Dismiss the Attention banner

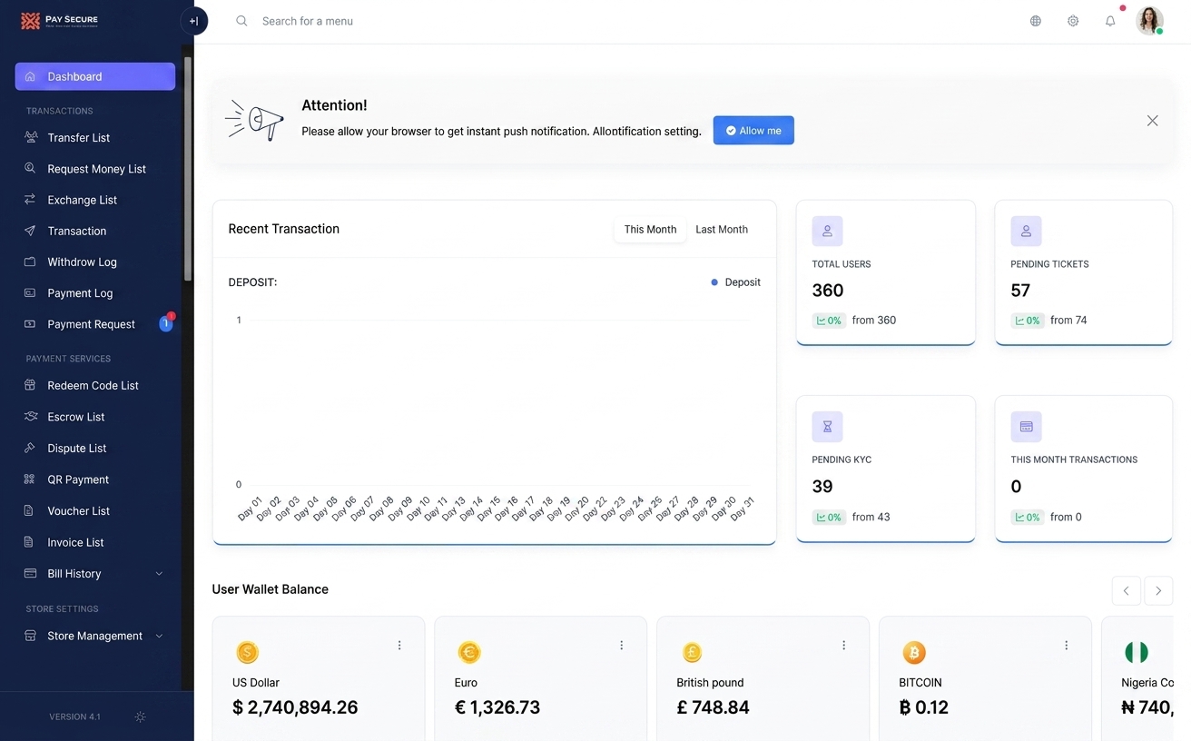pos(1152,121)
